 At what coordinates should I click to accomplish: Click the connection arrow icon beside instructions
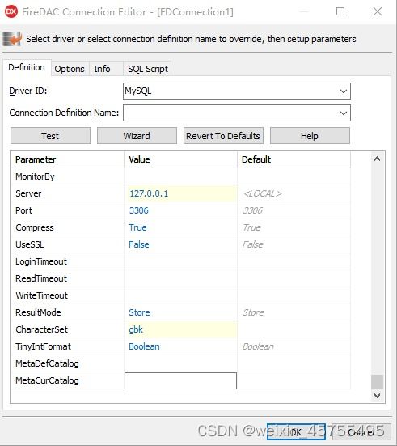(12, 39)
